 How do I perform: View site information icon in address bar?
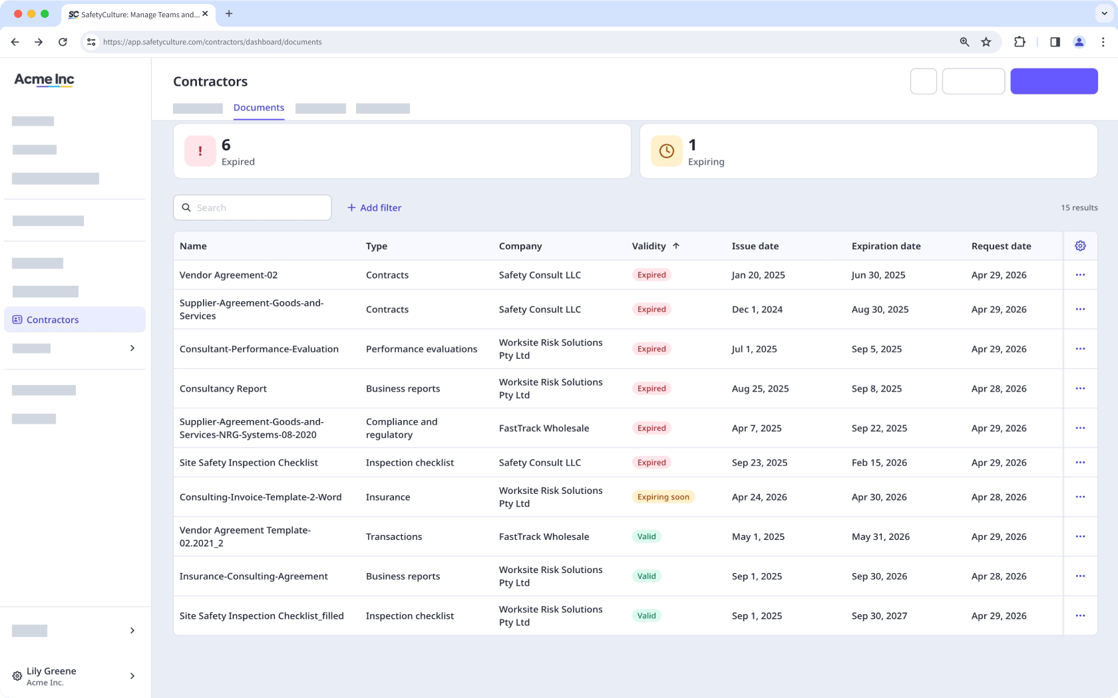tap(91, 42)
